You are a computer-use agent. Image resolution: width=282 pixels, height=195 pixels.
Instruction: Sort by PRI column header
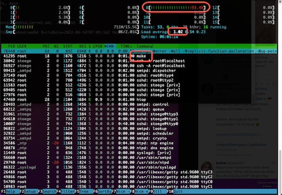click(46, 46)
